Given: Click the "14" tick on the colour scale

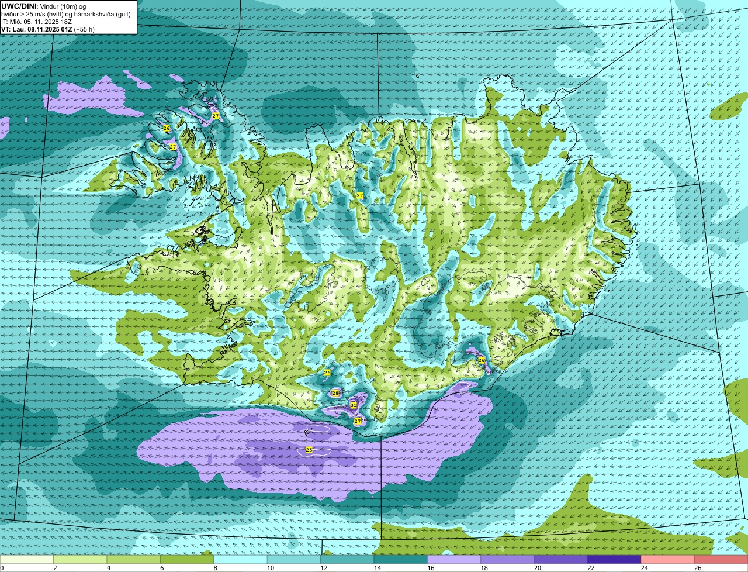Looking at the screenshot, I should 377,568.
